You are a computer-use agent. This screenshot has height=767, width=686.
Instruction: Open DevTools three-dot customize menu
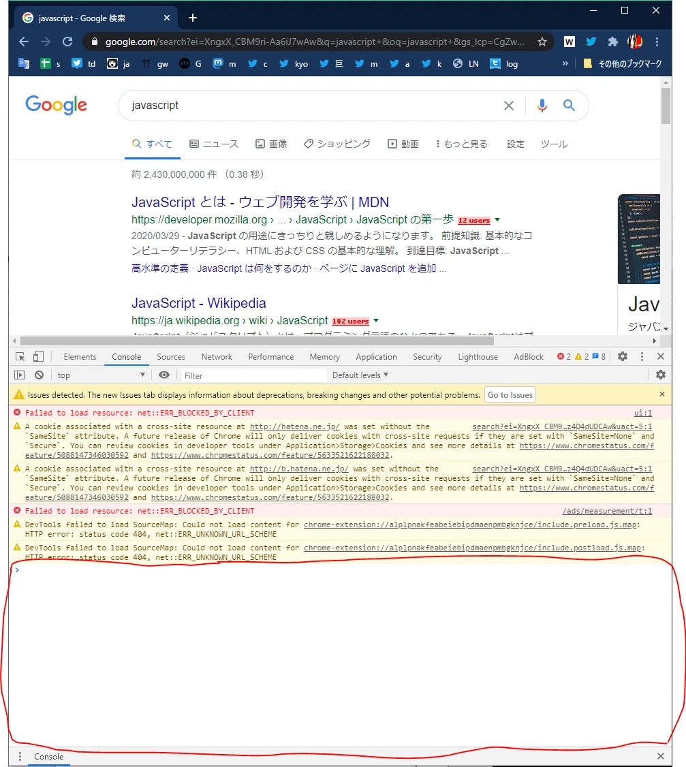[642, 357]
